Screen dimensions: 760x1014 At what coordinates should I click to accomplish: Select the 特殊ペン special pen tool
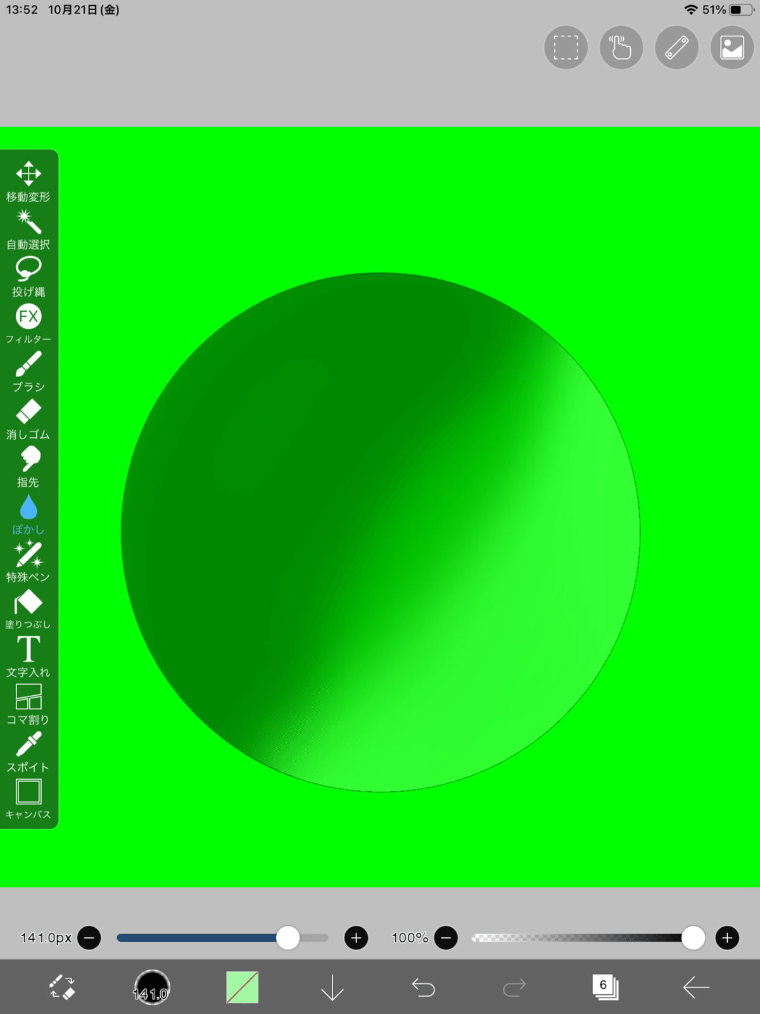(28, 562)
